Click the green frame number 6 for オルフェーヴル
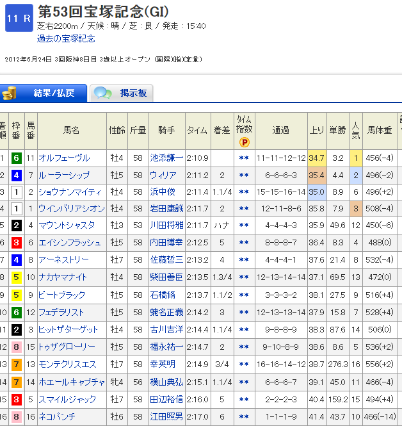 (x=16, y=158)
